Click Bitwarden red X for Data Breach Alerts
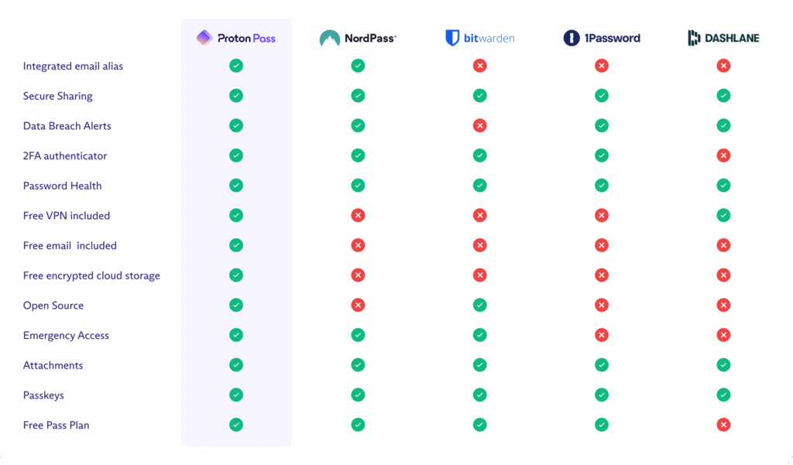 click(x=480, y=125)
